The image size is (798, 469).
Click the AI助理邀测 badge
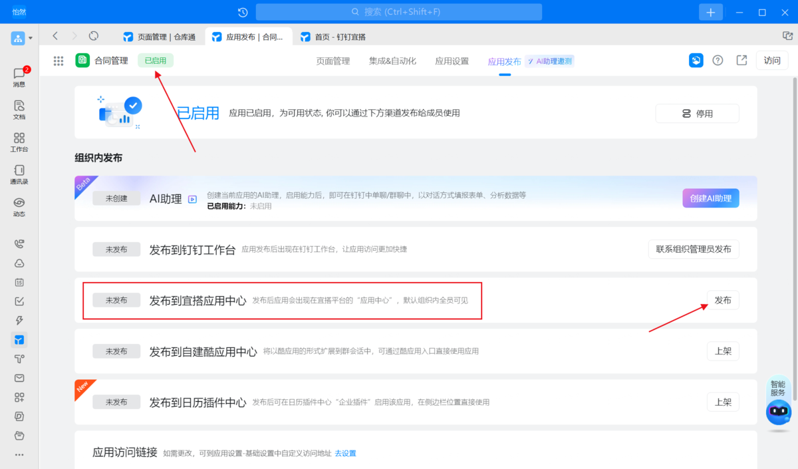point(550,61)
